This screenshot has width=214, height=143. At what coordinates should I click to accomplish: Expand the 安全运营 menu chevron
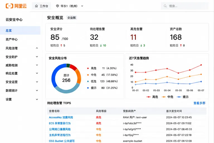(x=37, y=82)
